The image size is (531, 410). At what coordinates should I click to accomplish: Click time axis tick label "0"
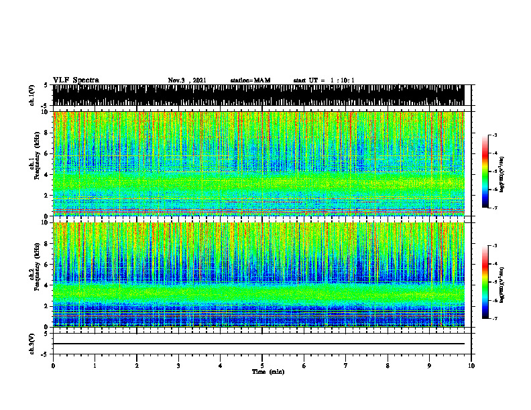coord(53,366)
